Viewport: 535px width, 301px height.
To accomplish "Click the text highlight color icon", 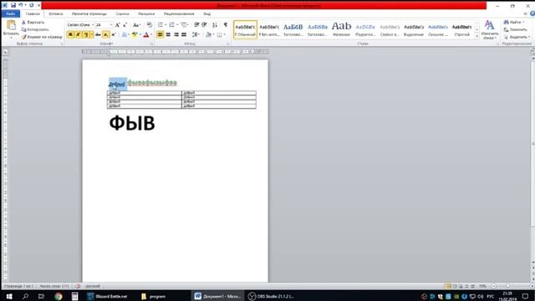I will click(x=135, y=34).
